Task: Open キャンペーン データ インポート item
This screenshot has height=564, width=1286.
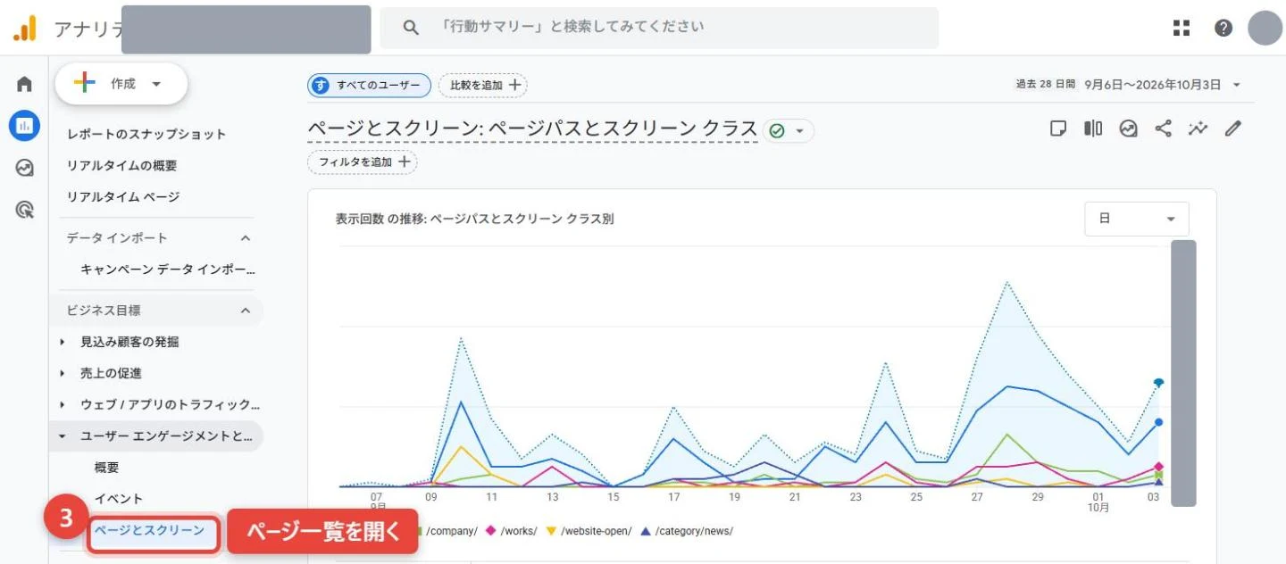Action: (x=168, y=269)
